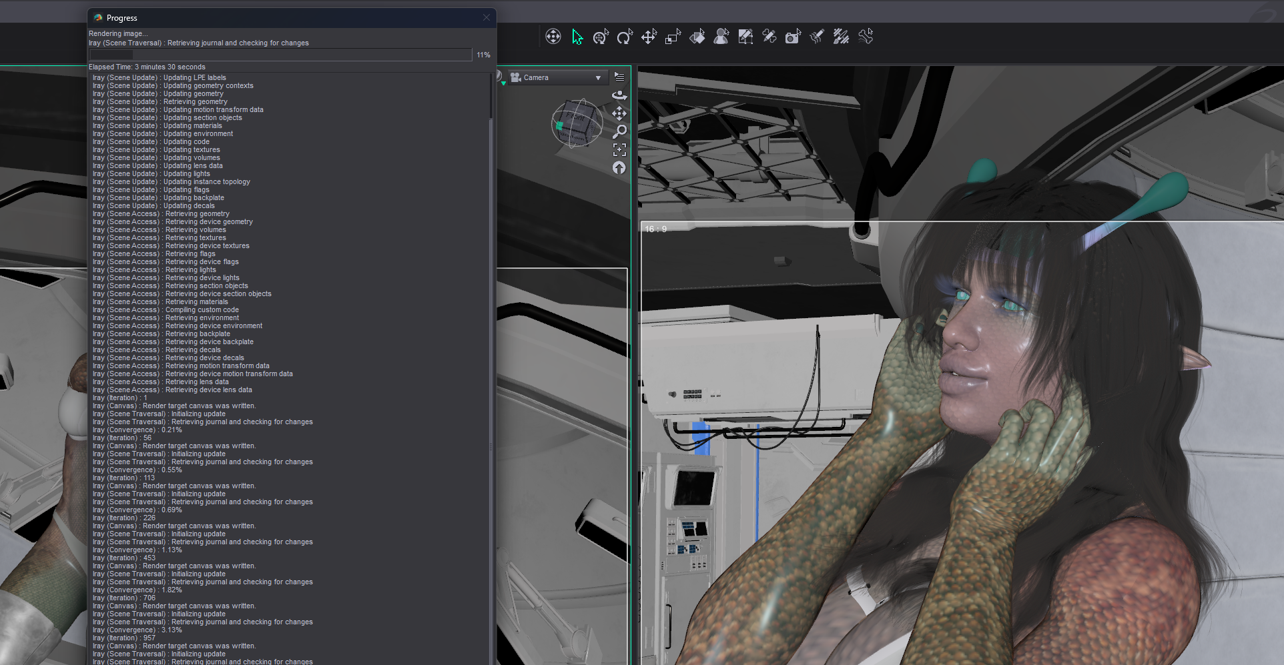
Task: Click the Progress dialog title icon
Action: coord(98,18)
